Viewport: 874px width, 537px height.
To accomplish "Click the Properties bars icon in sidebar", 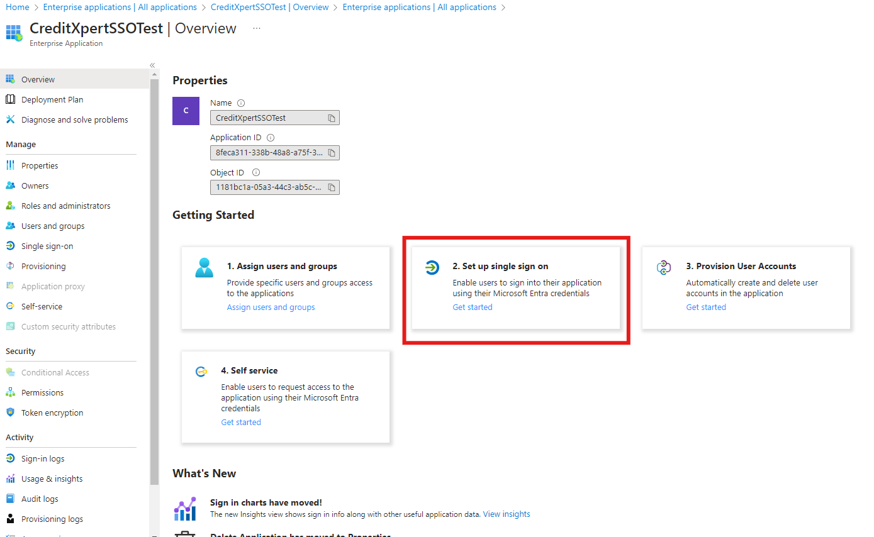I will tap(10, 165).
